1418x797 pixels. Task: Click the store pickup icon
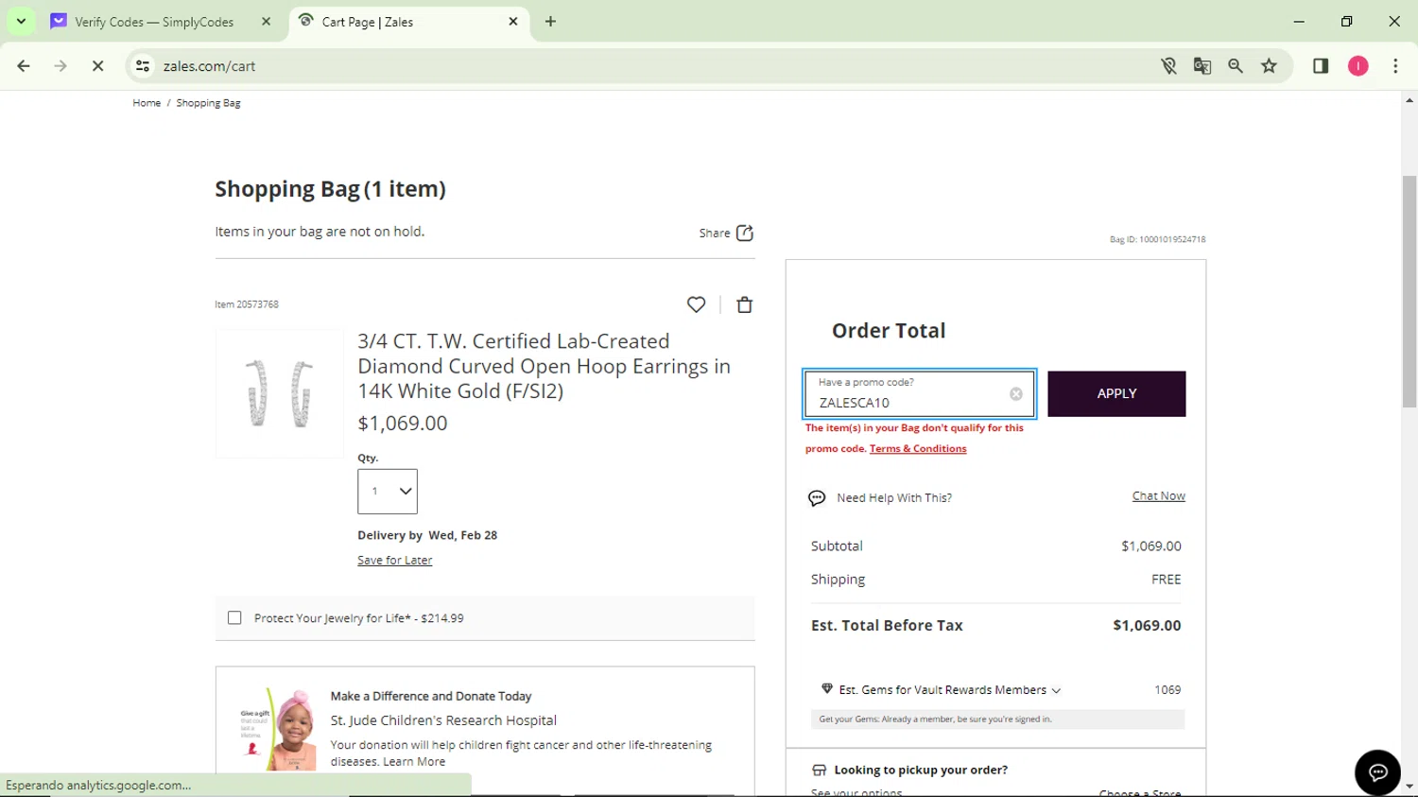pos(820,770)
